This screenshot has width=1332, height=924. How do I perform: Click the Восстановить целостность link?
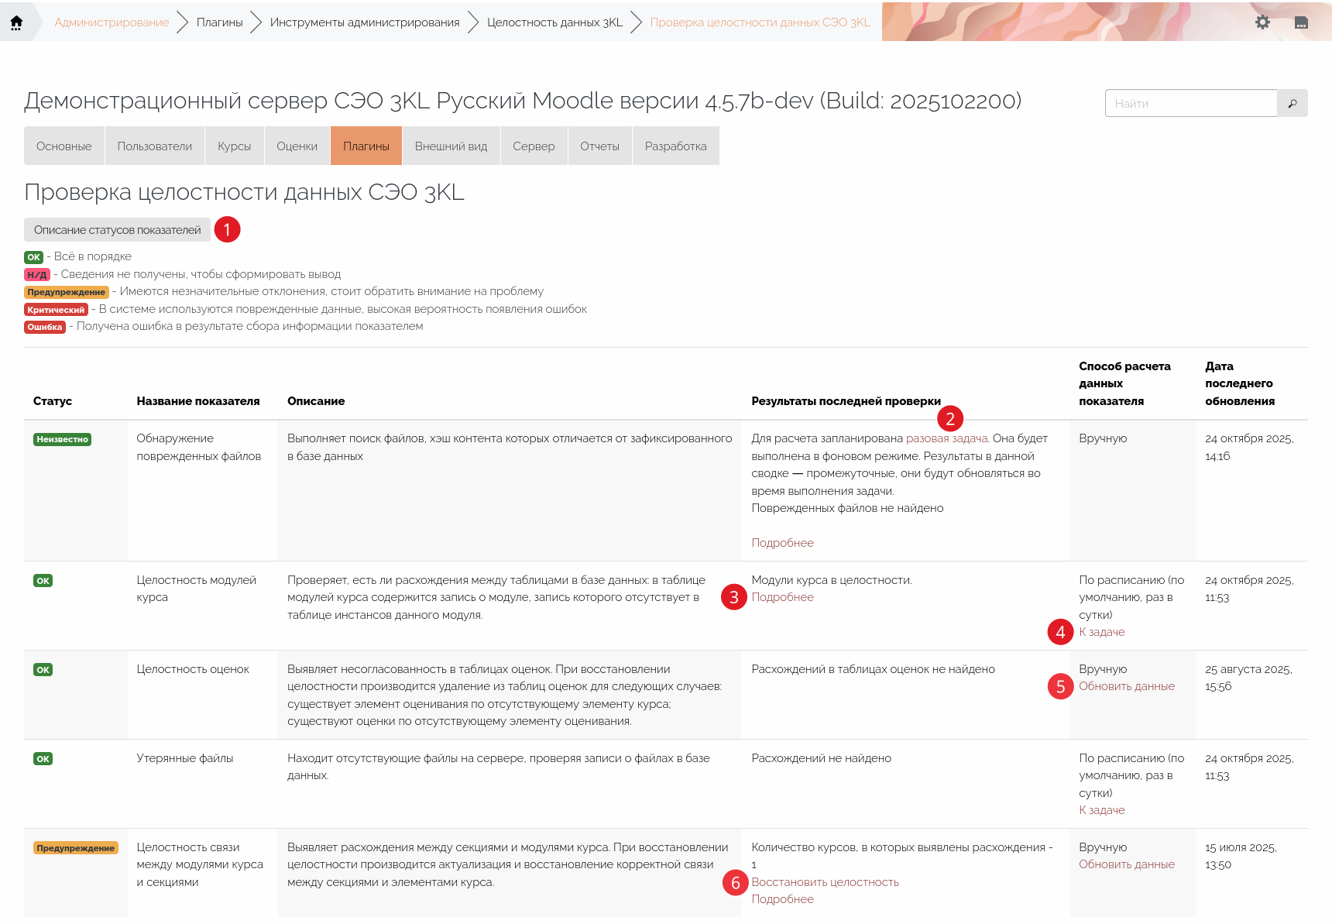point(825,882)
